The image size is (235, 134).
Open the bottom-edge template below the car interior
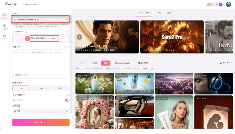[x=134, y=123]
